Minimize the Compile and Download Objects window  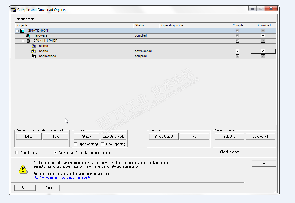(253, 9)
